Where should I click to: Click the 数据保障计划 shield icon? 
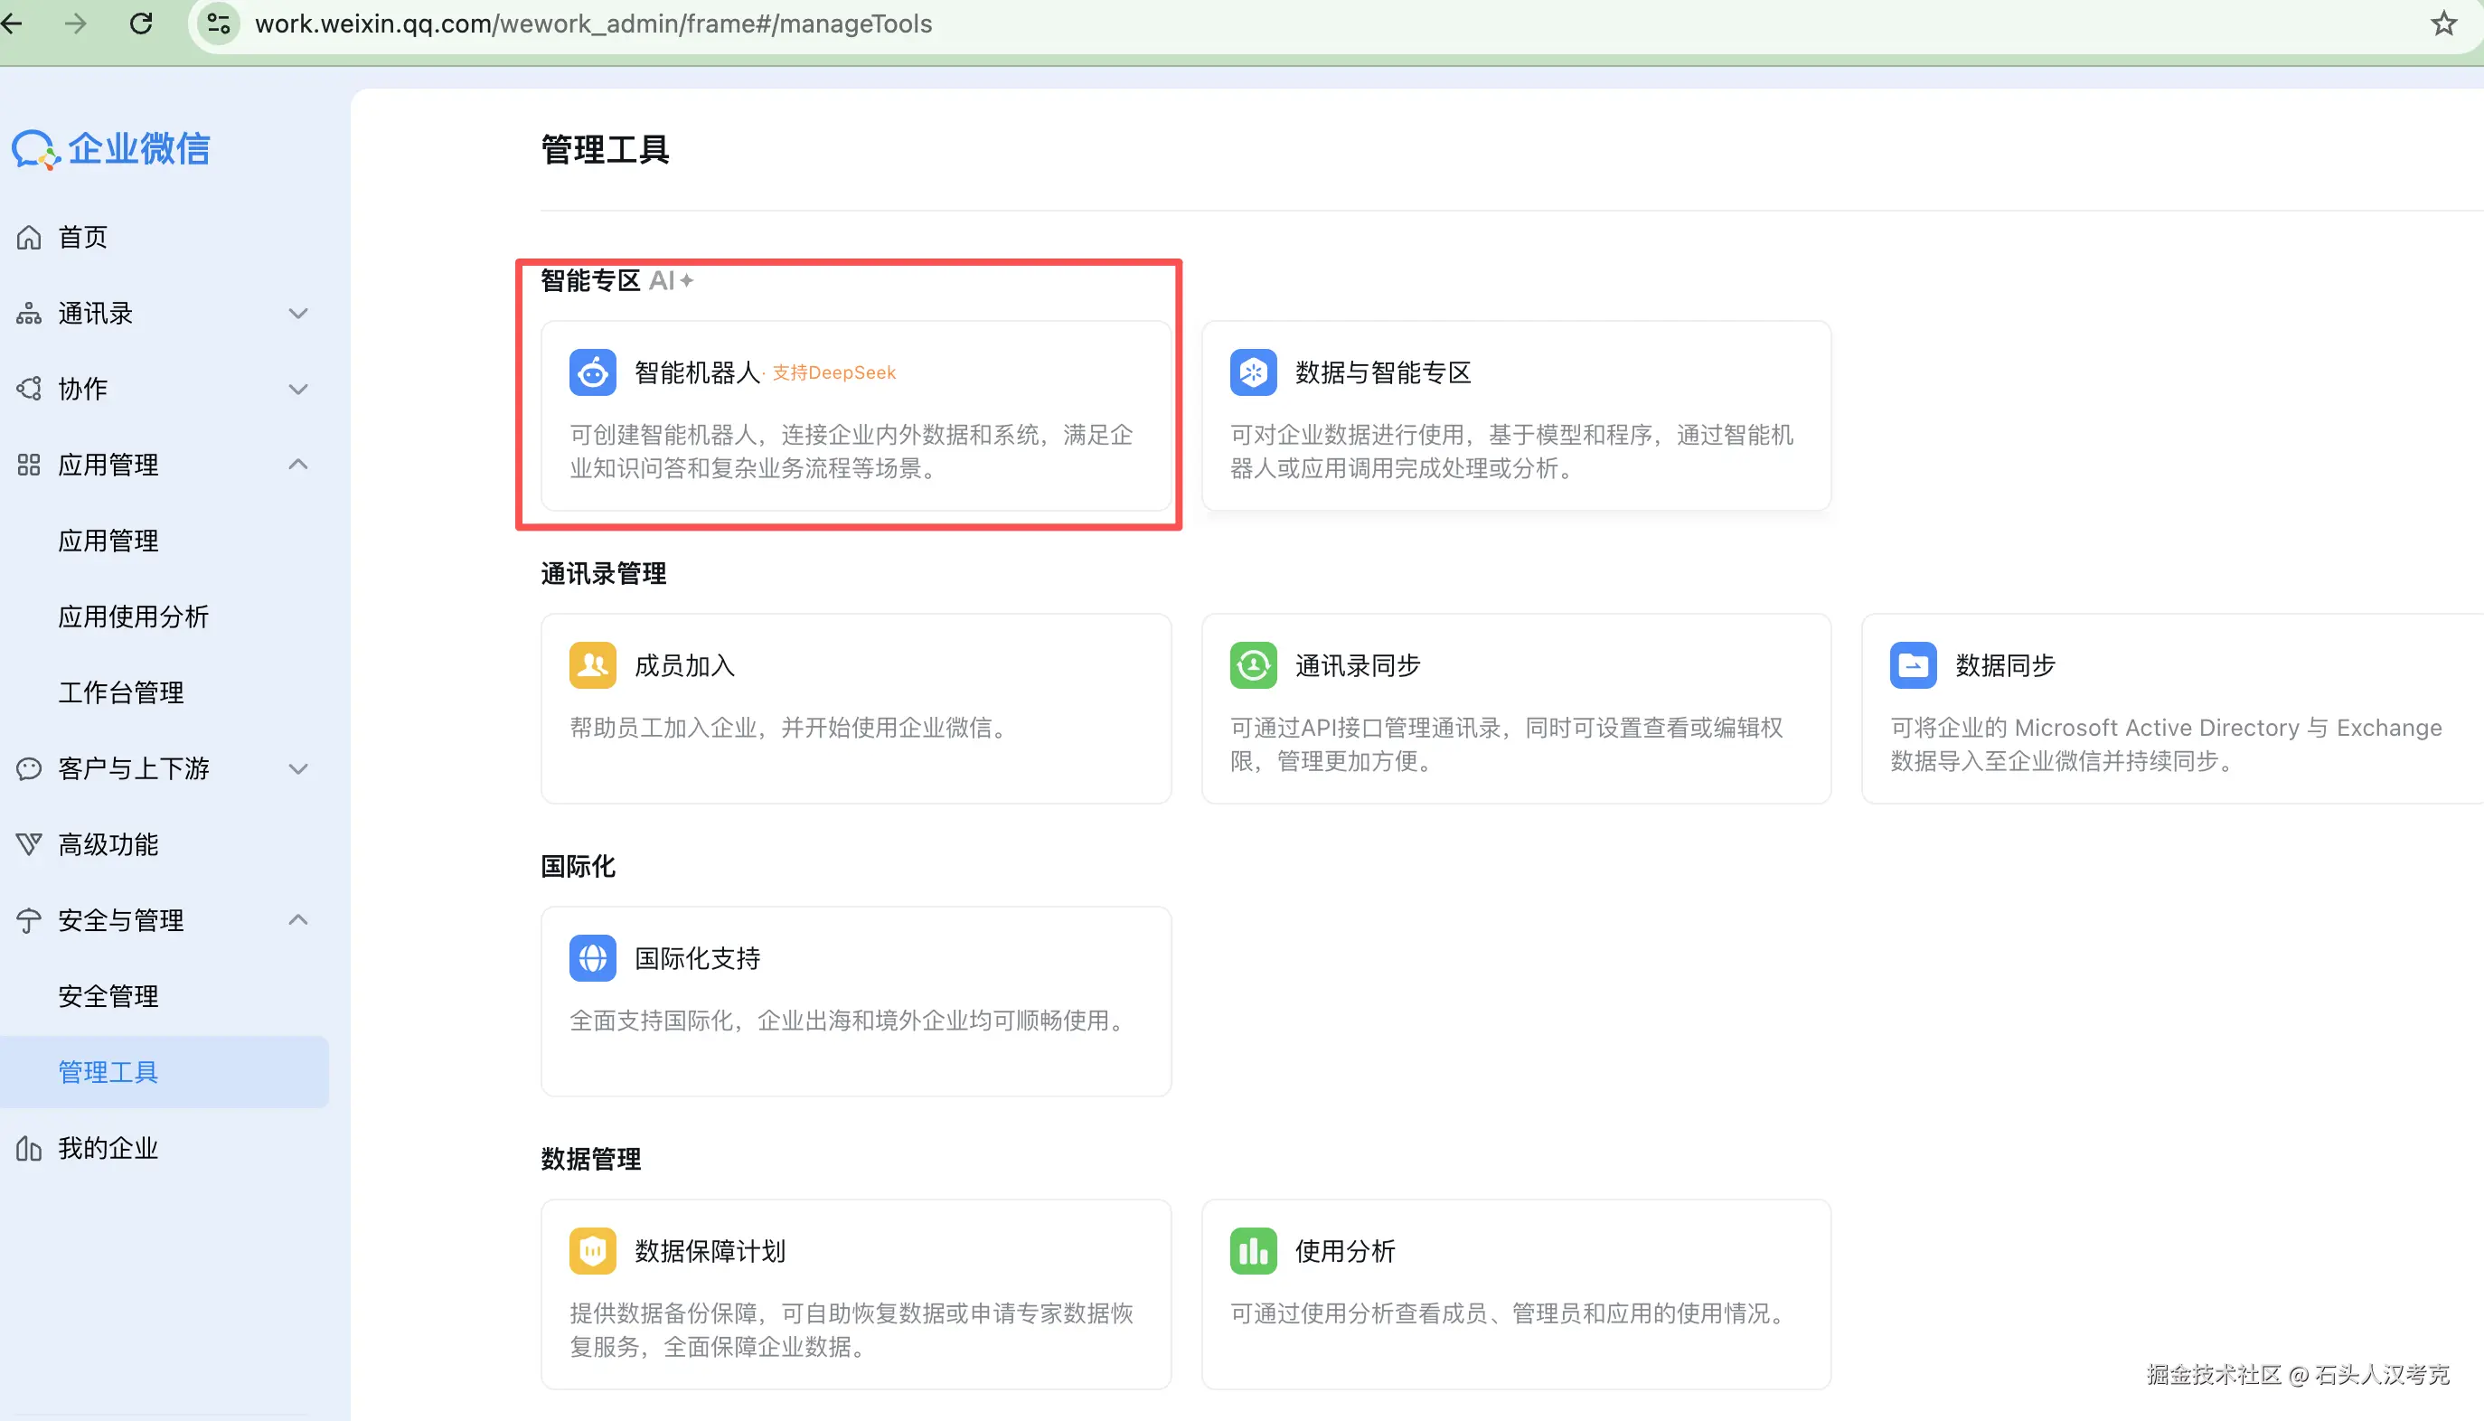point(592,1250)
